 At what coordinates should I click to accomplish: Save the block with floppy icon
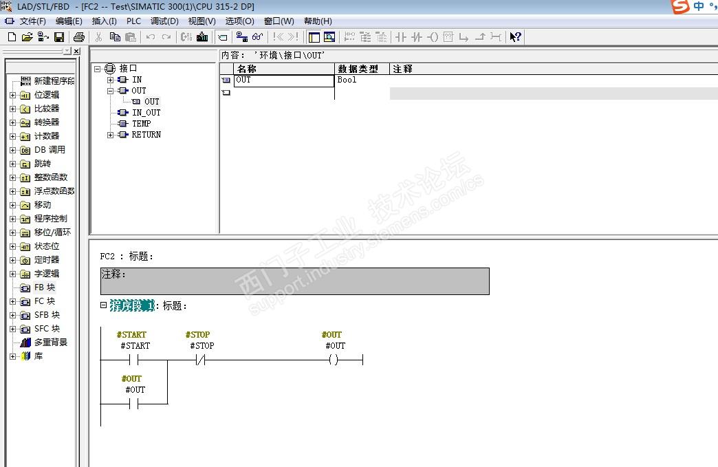59,37
